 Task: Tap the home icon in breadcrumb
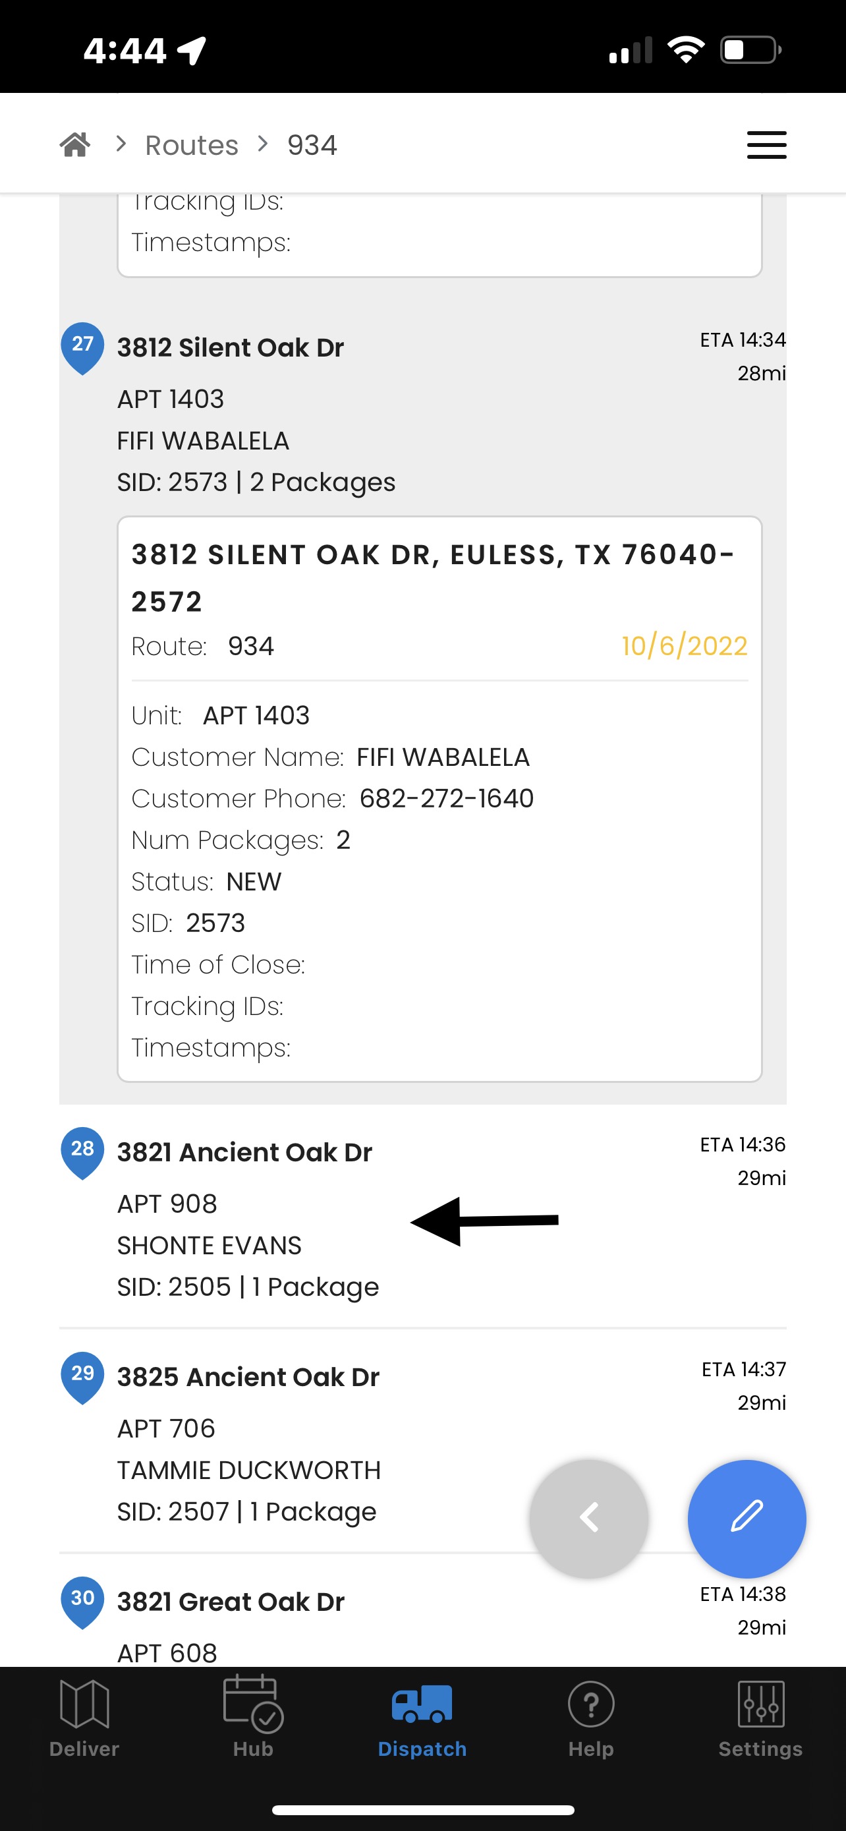pos(75,145)
